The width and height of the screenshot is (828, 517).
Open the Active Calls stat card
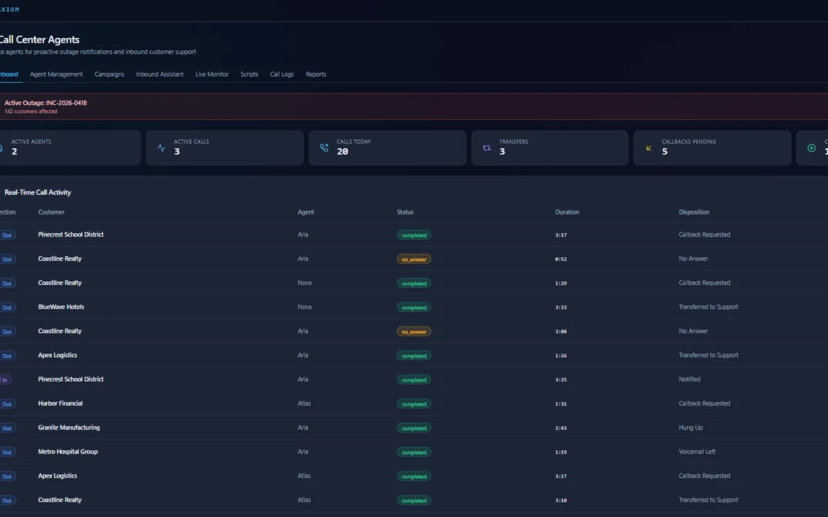(x=225, y=148)
